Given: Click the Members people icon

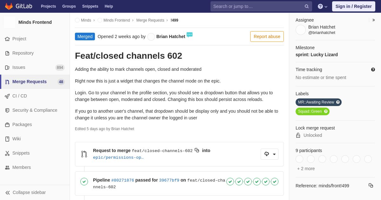Looking at the screenshot, I should (x=7, y=167).
